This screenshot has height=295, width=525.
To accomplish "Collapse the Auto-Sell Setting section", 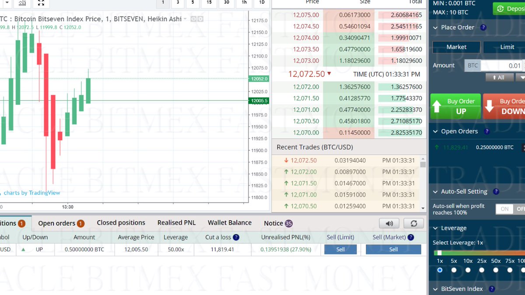I will (x=435, y=191).
